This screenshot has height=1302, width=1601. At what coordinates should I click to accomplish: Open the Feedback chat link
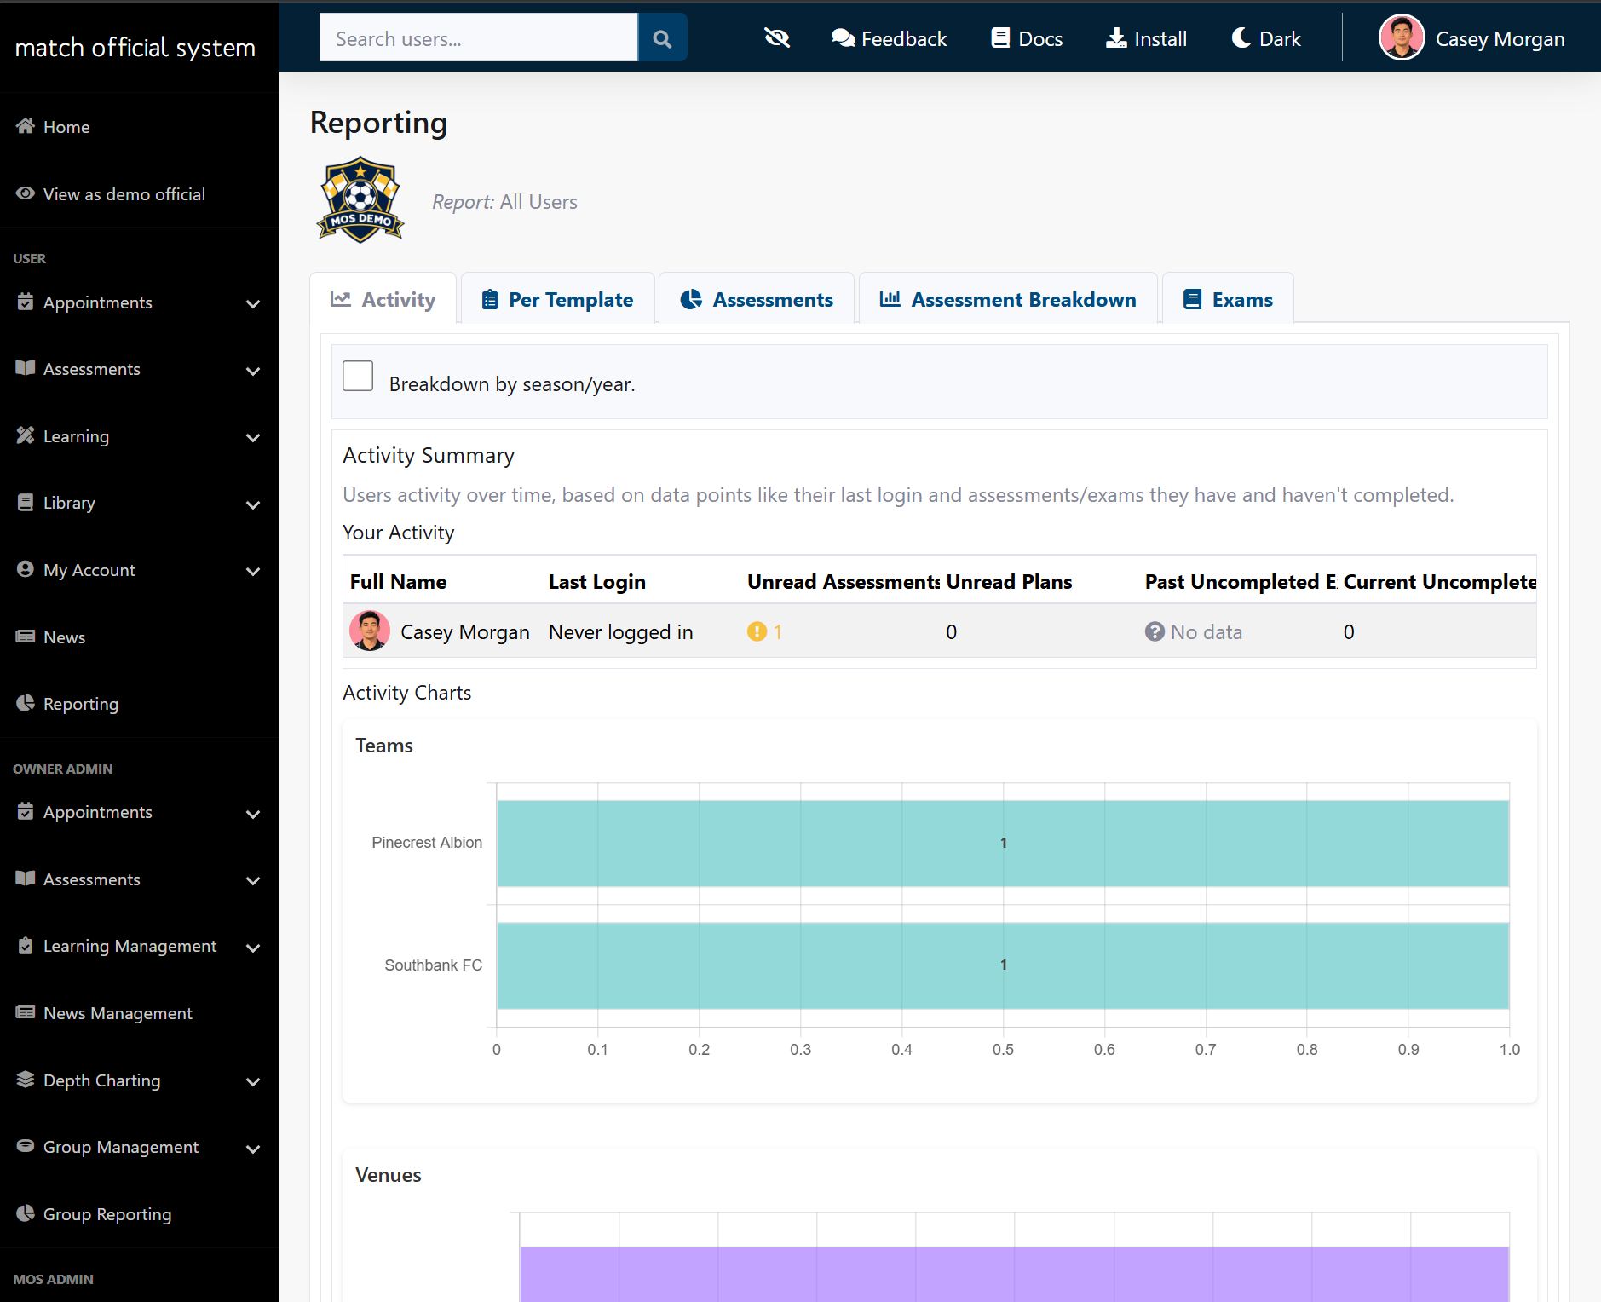[889, 38]
